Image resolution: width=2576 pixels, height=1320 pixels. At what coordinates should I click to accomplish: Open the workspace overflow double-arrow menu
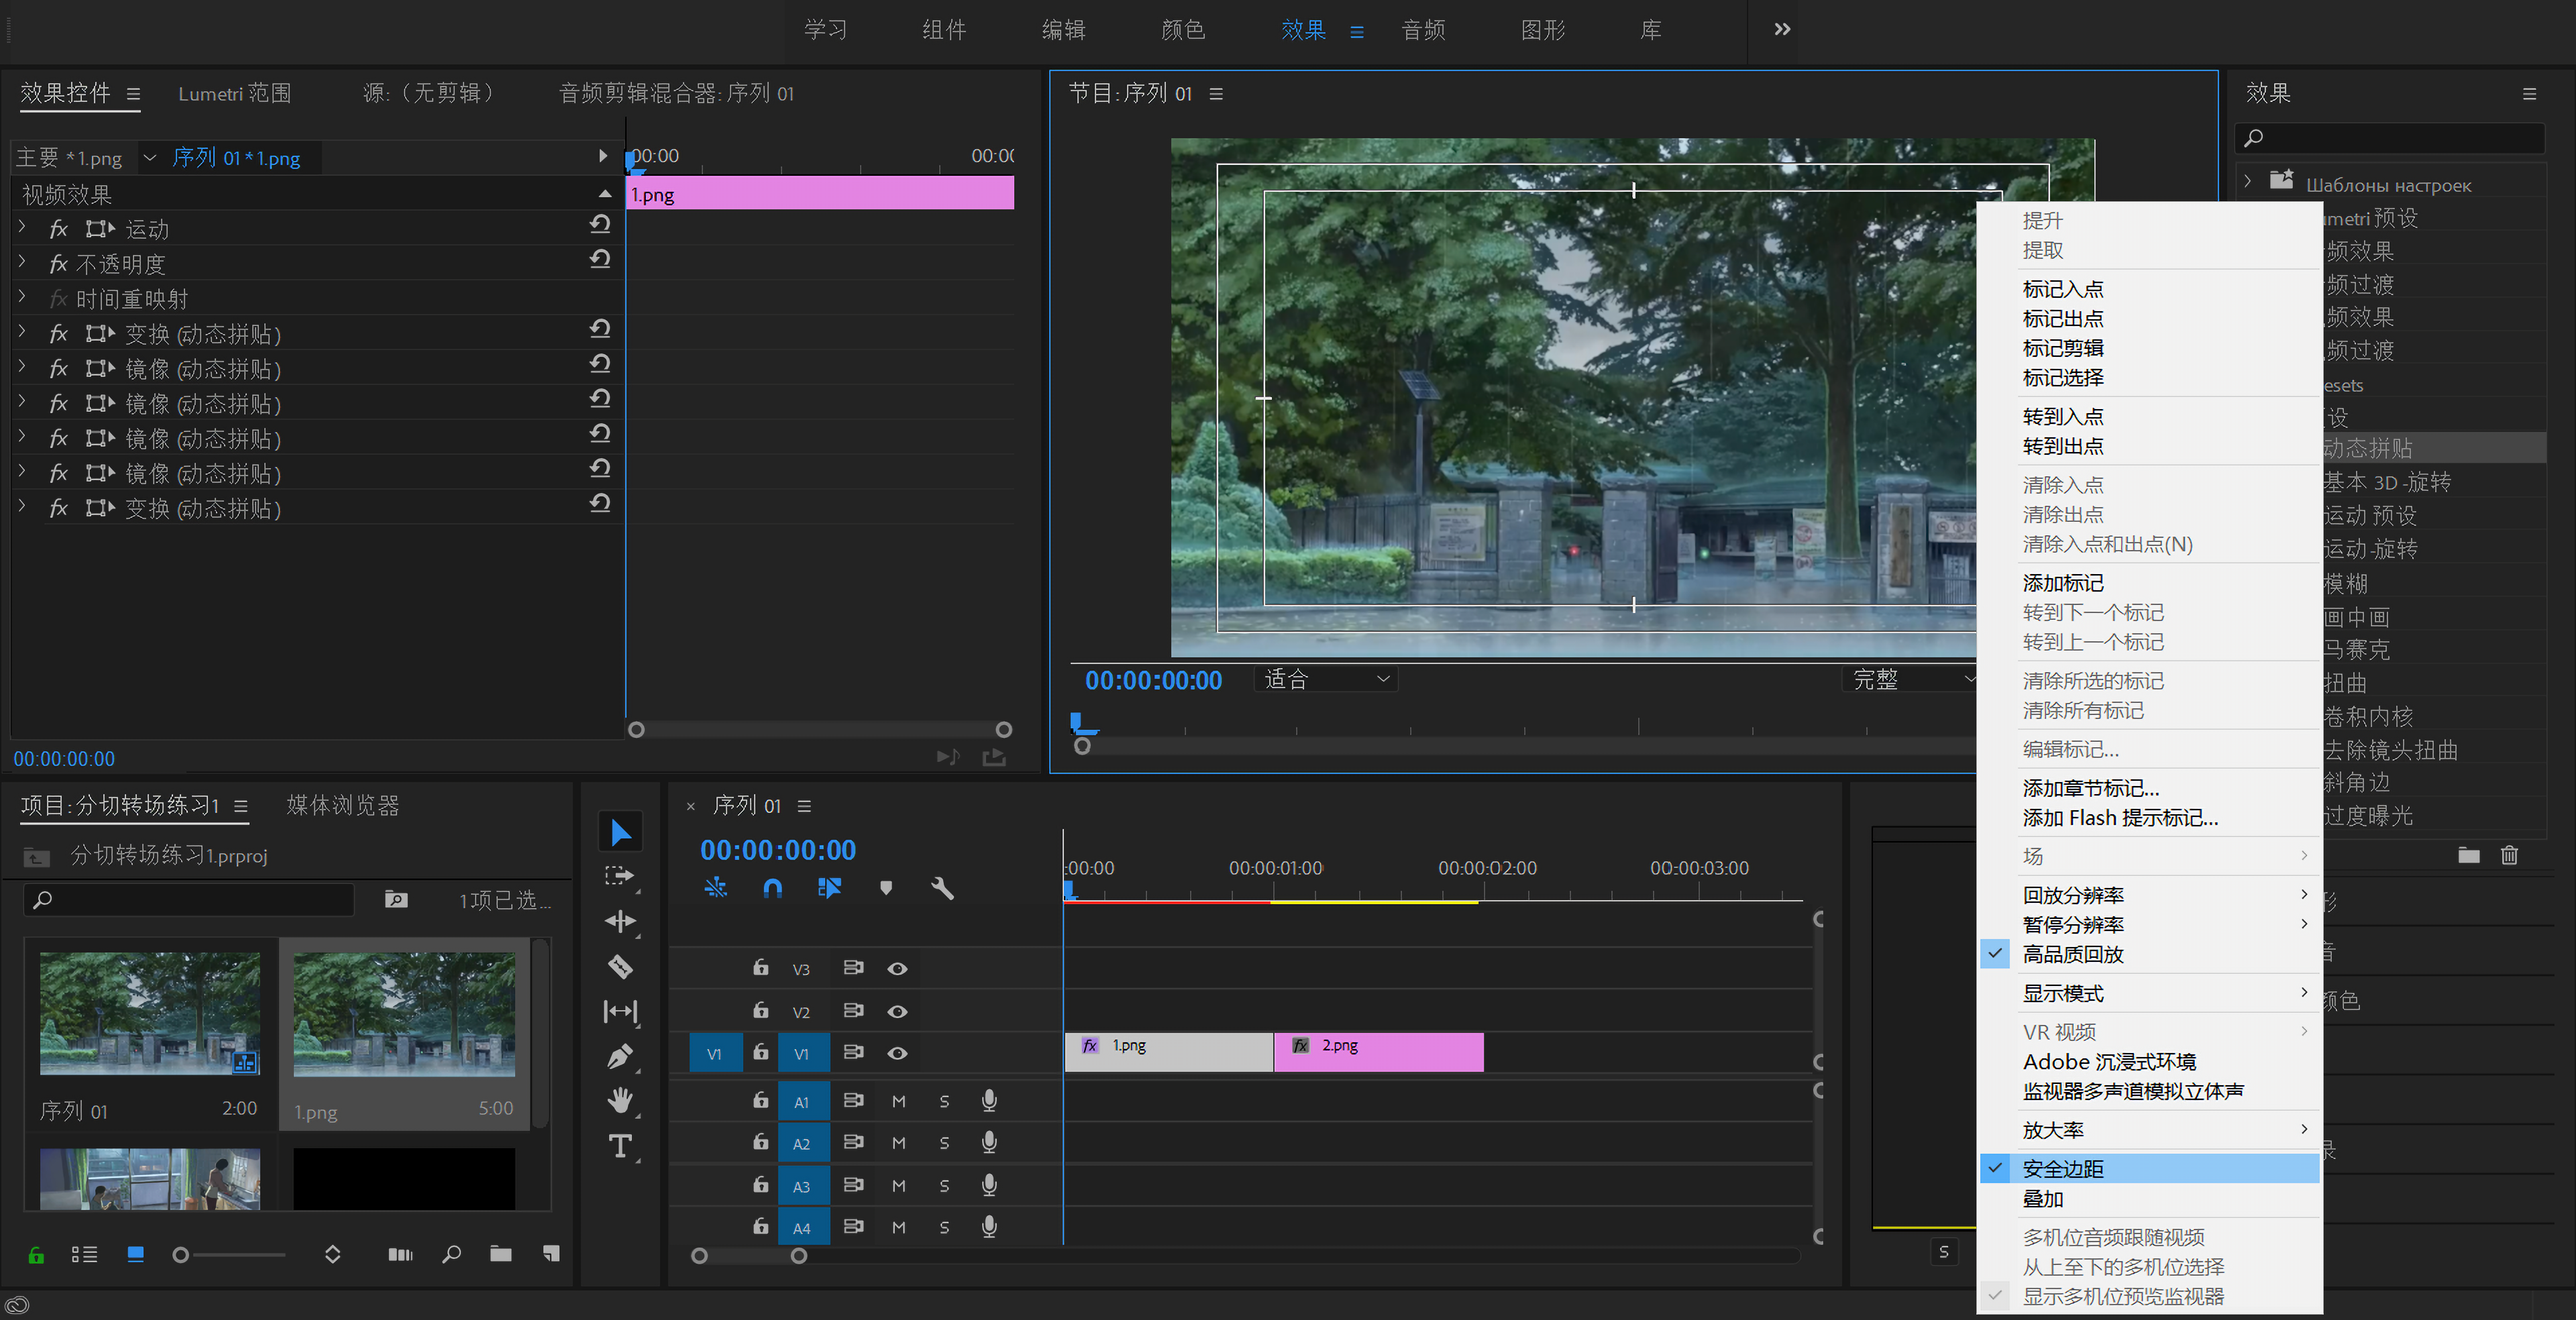(x=1782, y=29)
